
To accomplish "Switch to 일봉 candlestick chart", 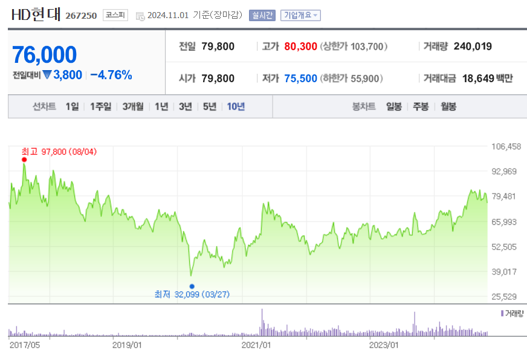I will [394, 106].
